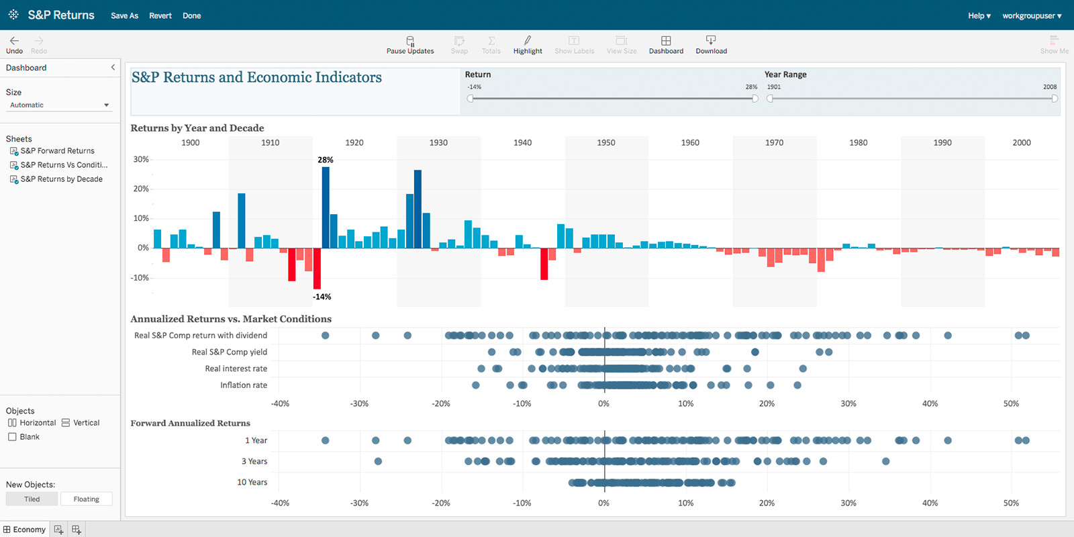
Task: Switch new objects to Floating
Action: click(87, 499)
